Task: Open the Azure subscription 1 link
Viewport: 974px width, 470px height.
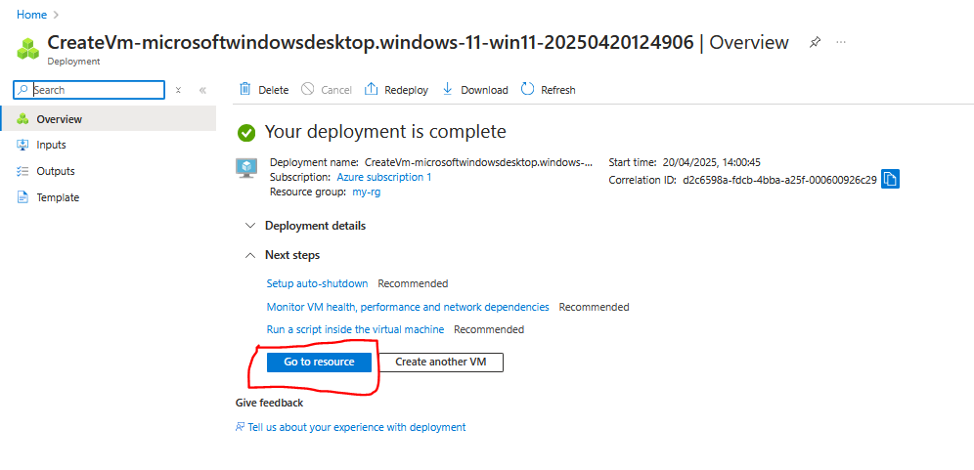Action: click(x=384, y=177)
